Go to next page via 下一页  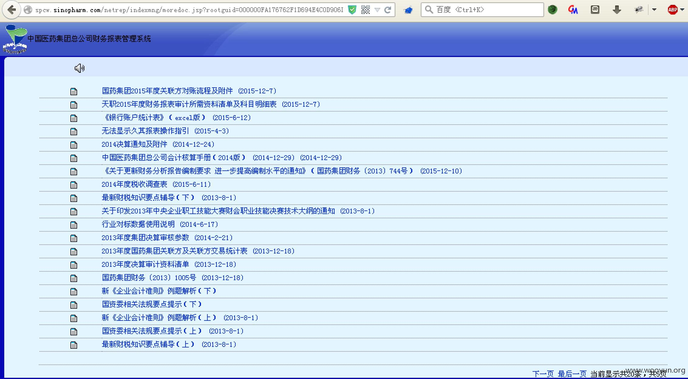(543, 374)
